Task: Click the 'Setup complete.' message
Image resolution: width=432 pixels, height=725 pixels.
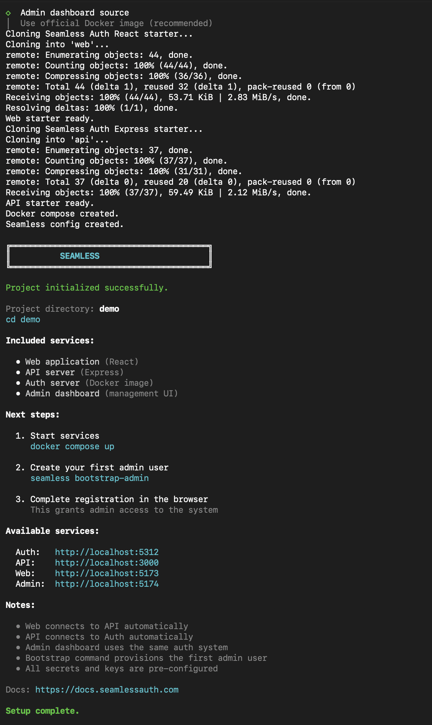Action: (x=42, y=711)
